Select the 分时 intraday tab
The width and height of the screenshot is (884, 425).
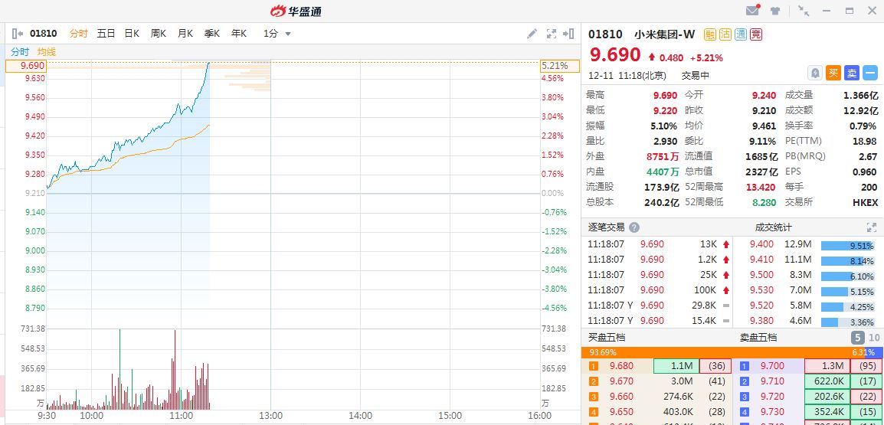click(78, 34)
